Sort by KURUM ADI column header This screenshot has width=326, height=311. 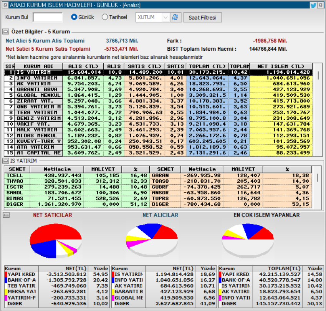(x=38, y=66)
